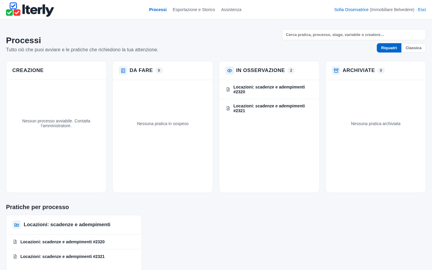Click 'Nessuna pratica in sospeso' text

[163, 124]
